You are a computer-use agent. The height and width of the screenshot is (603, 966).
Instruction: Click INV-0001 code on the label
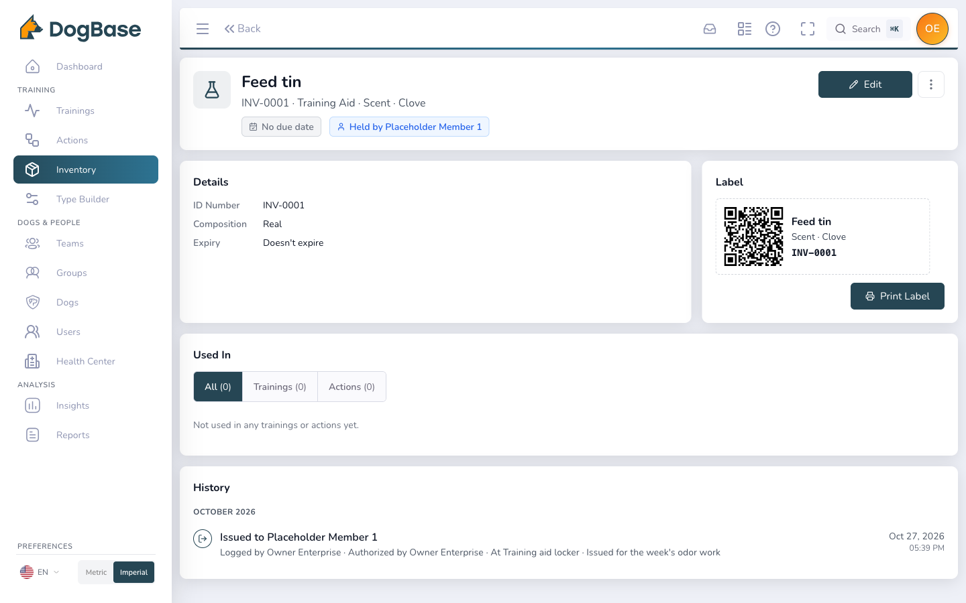(x=814, y=253)
